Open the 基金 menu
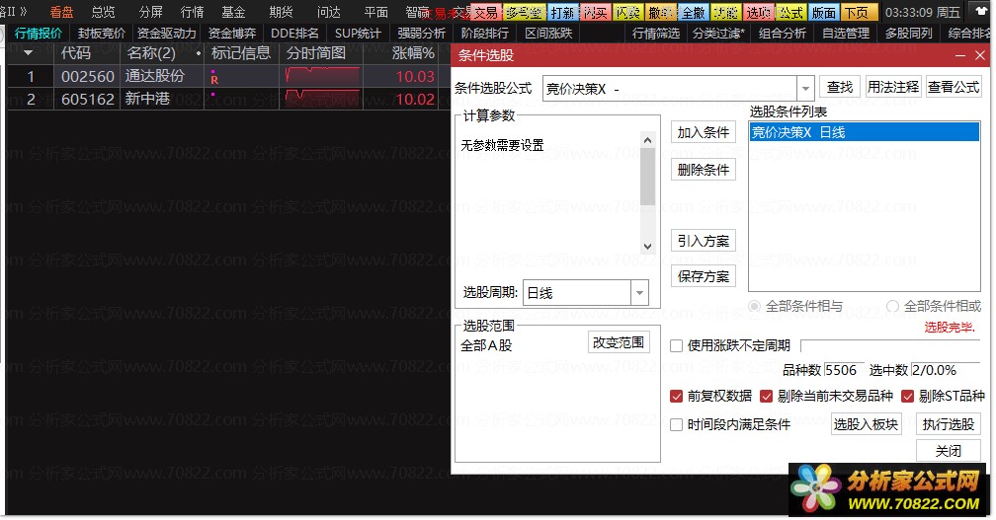The width and height of the screenshot is (996, 520). coord(233,12)
